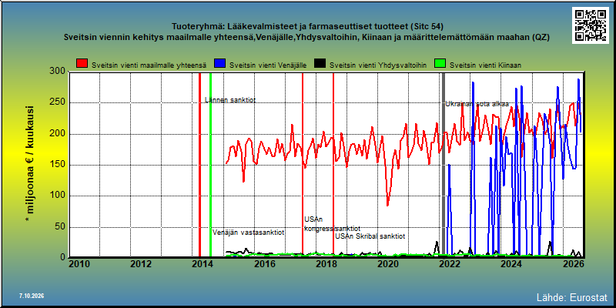This screenshot has width=616, height=308.
Task: Click the y-axis value 50
Action: point(60,227)
